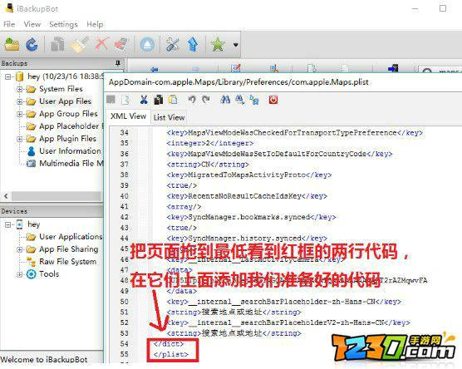
Task: Select System Files in Backups tree
Action: (x=61, y=89)
